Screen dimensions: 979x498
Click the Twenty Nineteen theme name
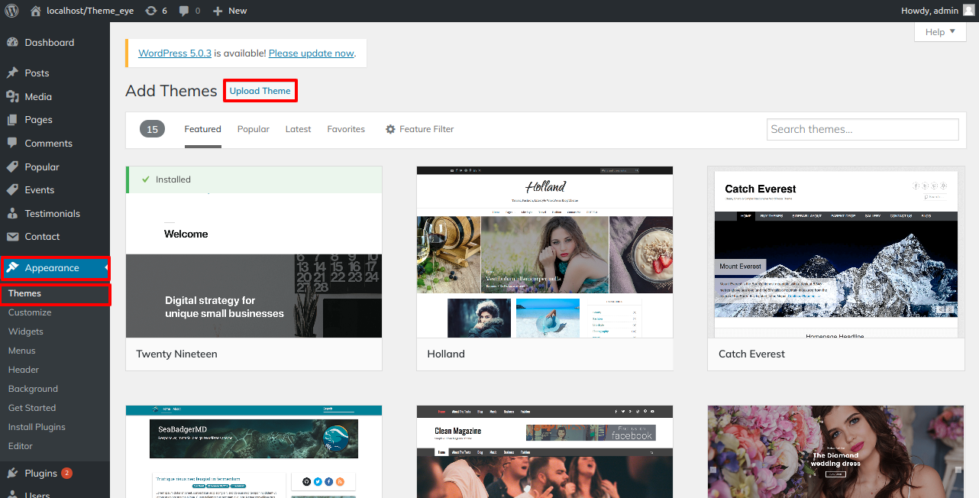176,354
